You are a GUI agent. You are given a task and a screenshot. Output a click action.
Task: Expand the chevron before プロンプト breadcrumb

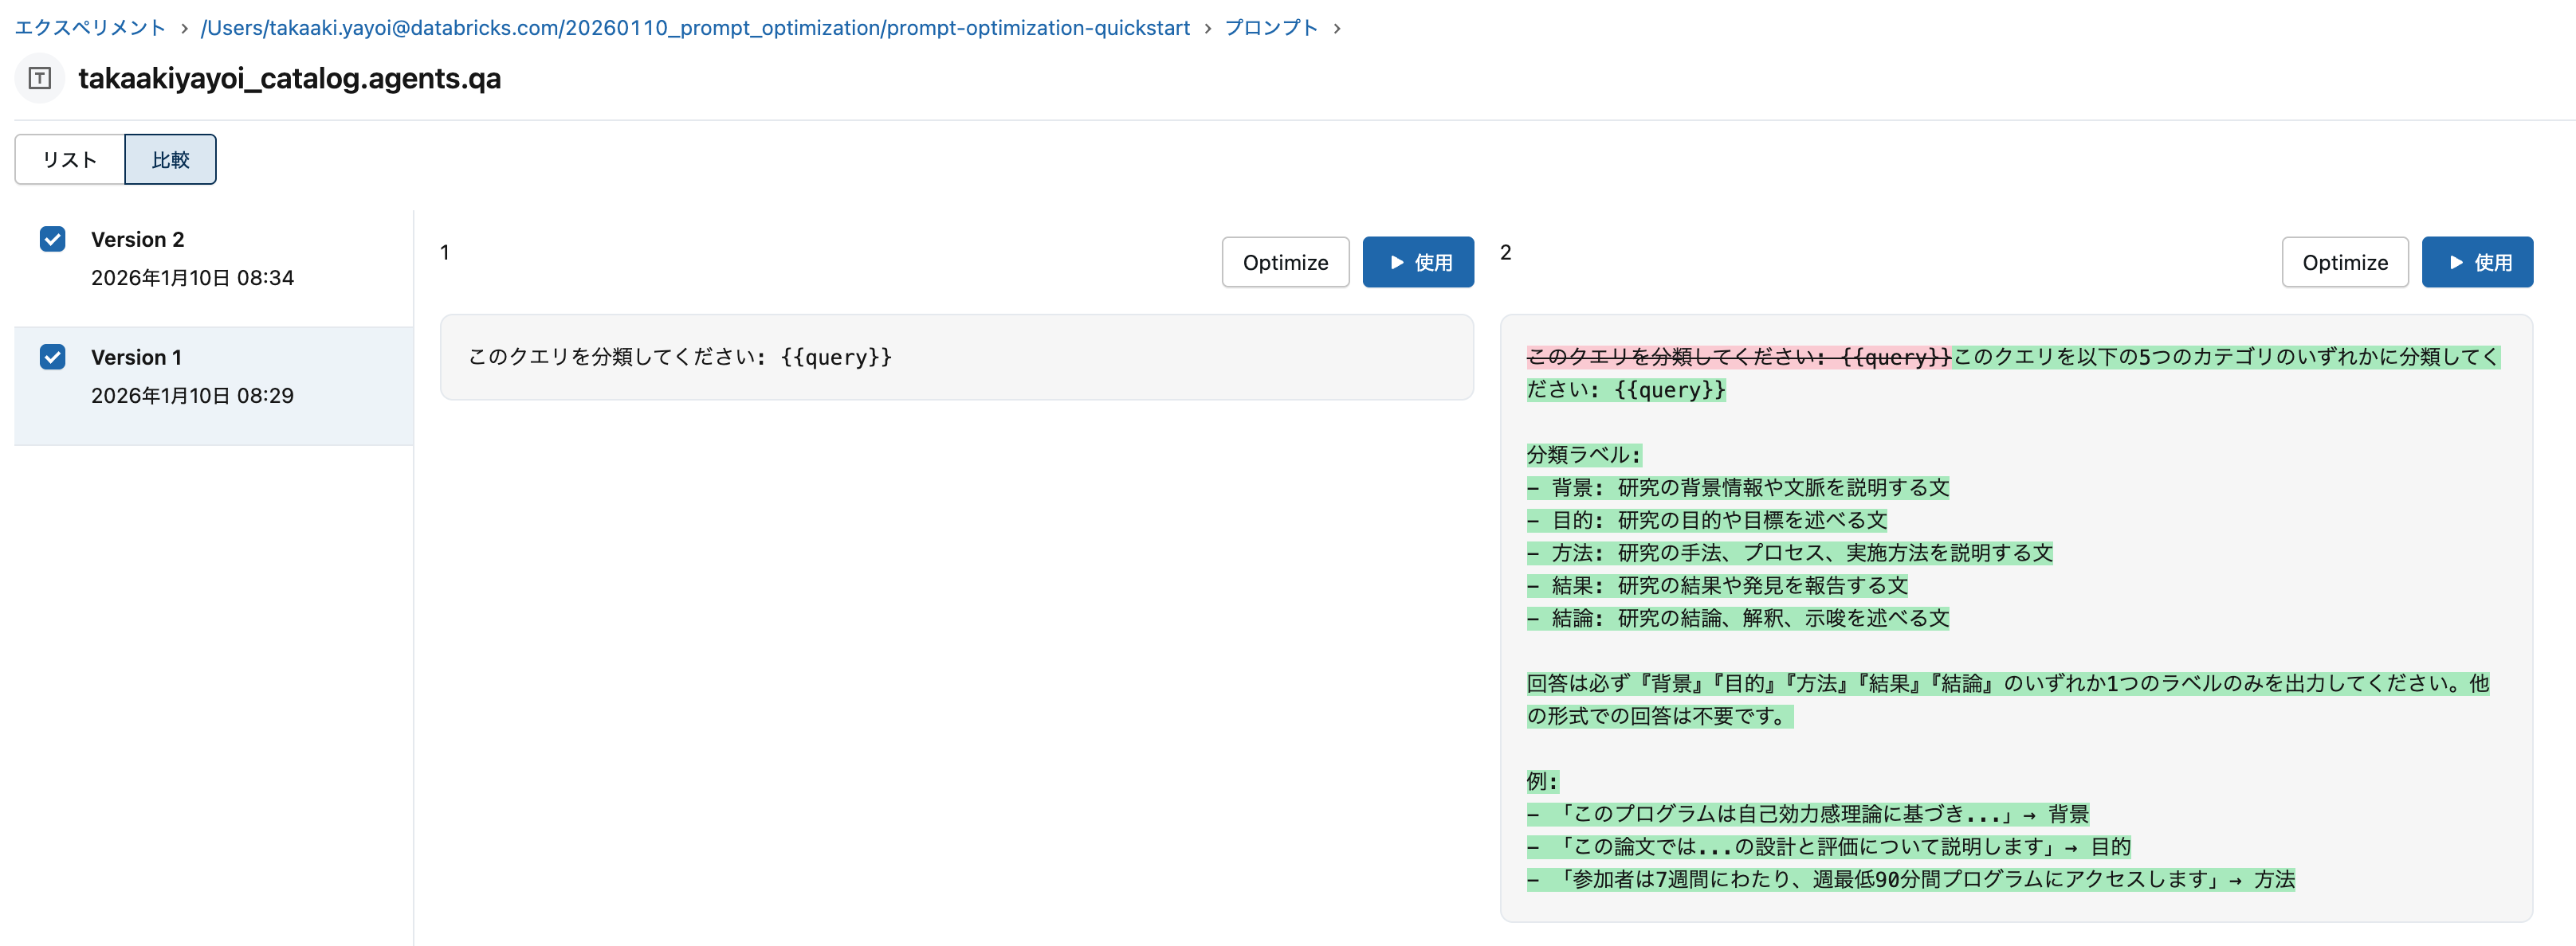tap(1209, 27)
